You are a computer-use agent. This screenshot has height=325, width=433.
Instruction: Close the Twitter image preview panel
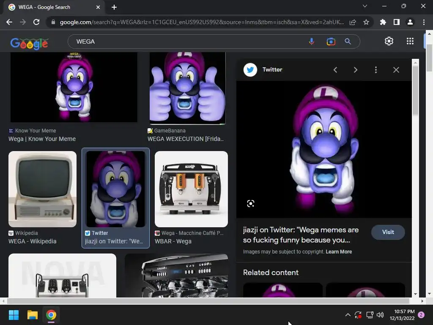tap(396, 70)
